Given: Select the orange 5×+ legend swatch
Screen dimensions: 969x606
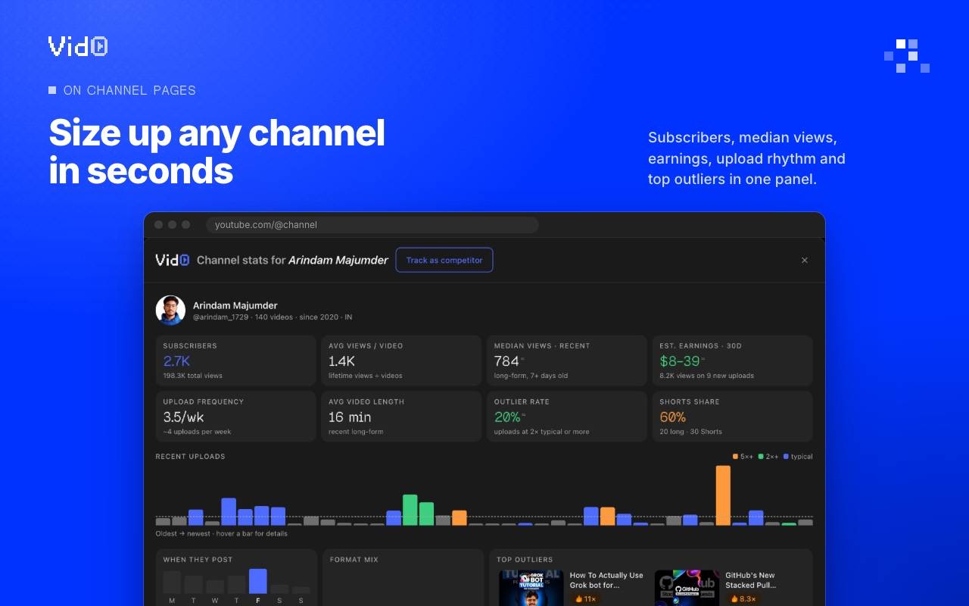Looking at the screenshot, I should coord(735,457).
